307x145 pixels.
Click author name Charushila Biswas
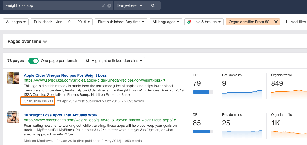(38, 101)
